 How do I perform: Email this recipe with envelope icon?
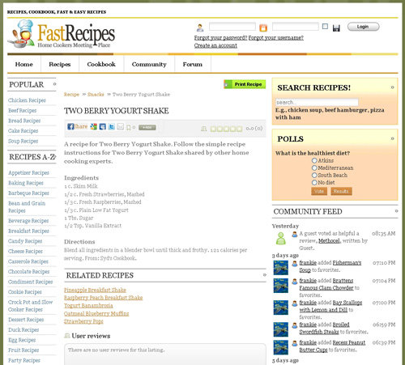[x=121, y=126]
